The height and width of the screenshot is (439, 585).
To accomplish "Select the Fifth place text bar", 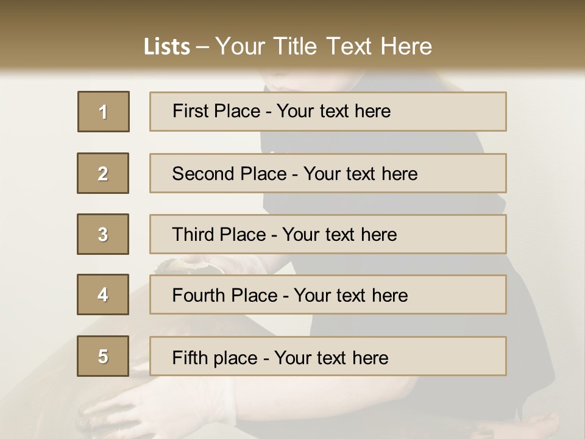I will click(328, 356).
